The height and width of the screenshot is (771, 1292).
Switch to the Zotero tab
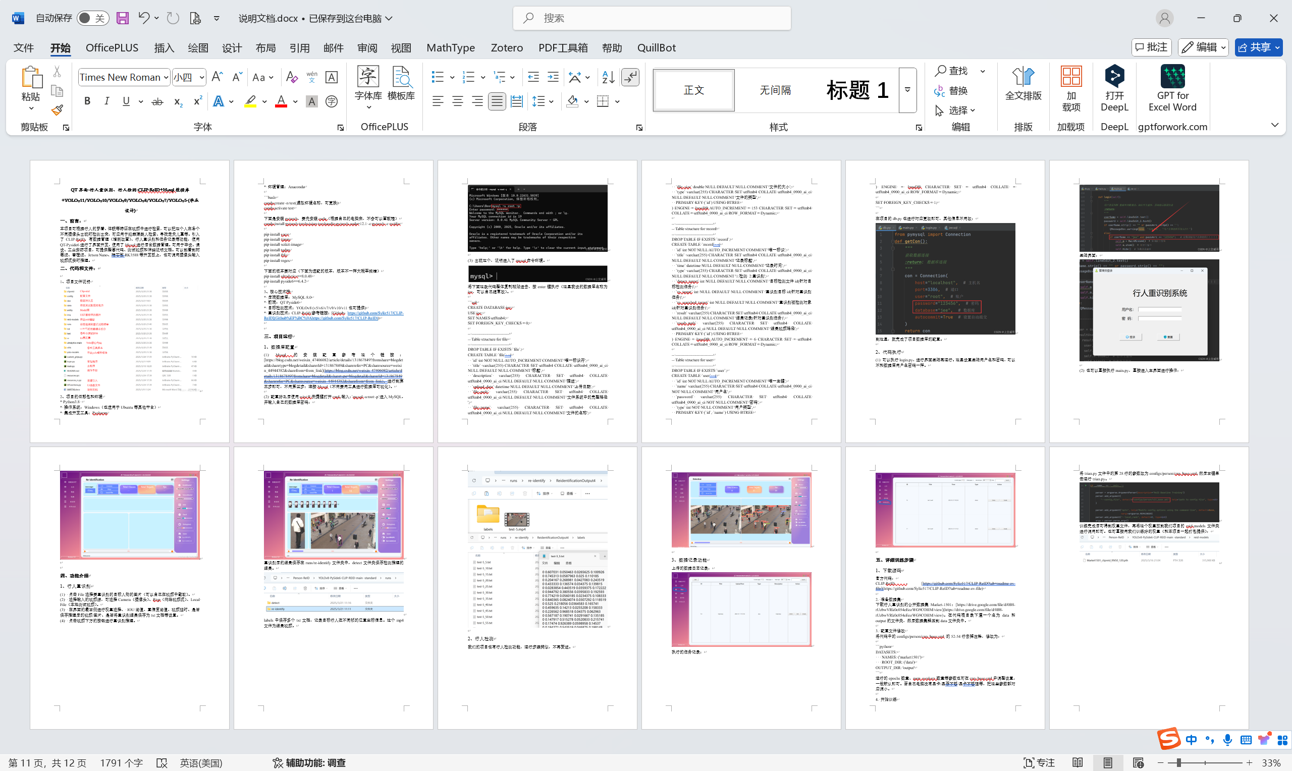507,48
